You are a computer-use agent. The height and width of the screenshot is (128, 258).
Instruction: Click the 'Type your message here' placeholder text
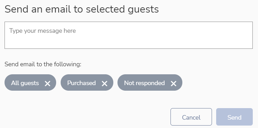(x=43, y=31)
